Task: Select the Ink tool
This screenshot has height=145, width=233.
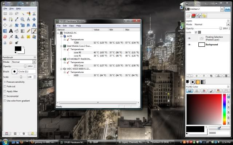Action: click(x=17, y=37)
